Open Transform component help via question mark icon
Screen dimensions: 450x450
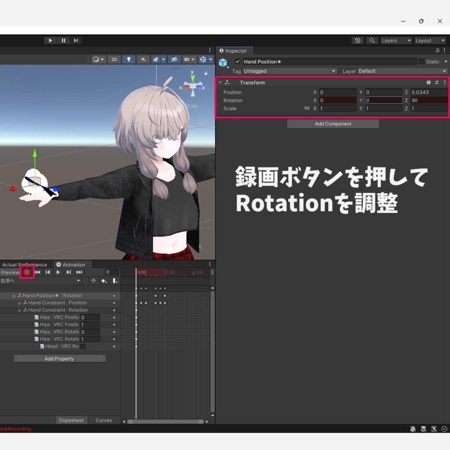[428, 82]
